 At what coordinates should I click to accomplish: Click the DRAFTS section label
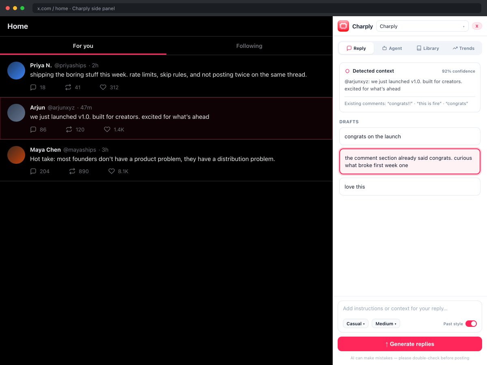point(349,122)
